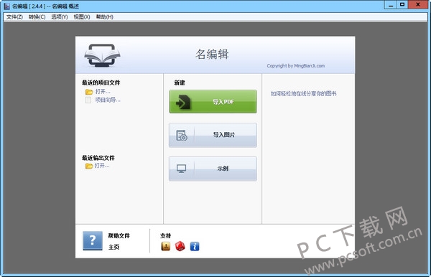Image resolution: width=431 pixels, height=277 pixels.
Task: Click the monitor icon on 示例 button
Action: click(x=182, y=169)
